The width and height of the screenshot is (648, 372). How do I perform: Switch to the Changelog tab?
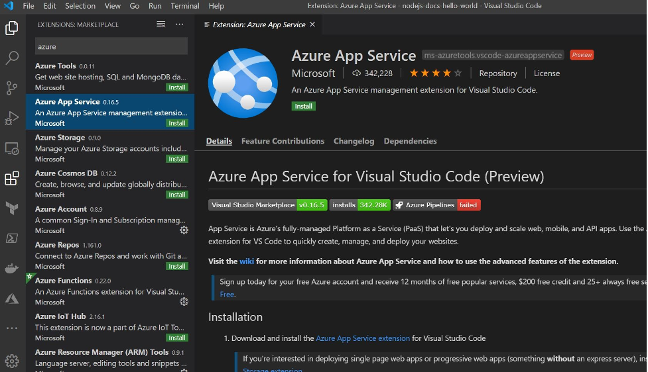(354, 141)
